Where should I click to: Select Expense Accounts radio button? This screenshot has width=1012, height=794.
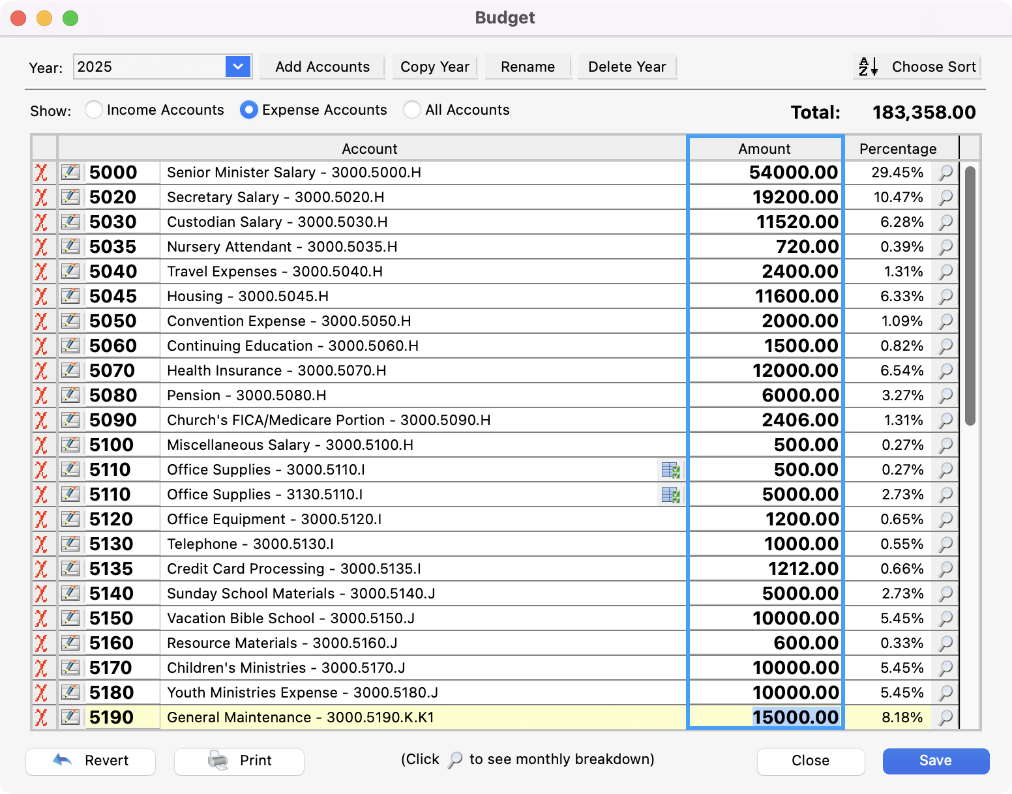tap(248, 110)
